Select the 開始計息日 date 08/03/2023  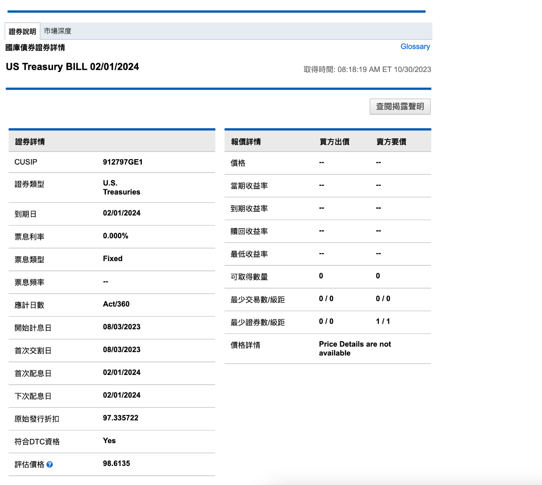click(122, 326)
